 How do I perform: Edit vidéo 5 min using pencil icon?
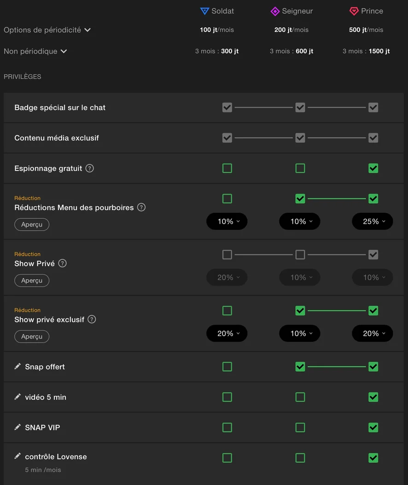[17, 397]
